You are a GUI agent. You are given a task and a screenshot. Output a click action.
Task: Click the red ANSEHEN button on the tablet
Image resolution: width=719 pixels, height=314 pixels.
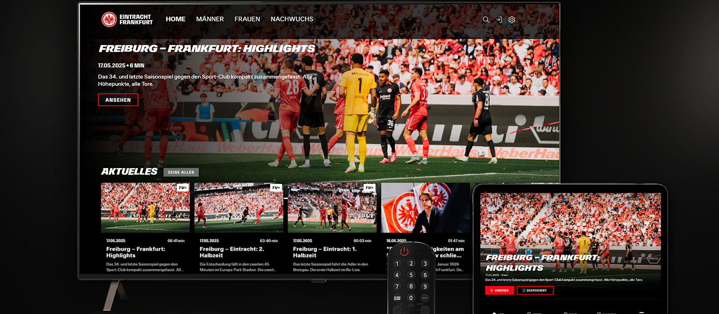(499, 291)
